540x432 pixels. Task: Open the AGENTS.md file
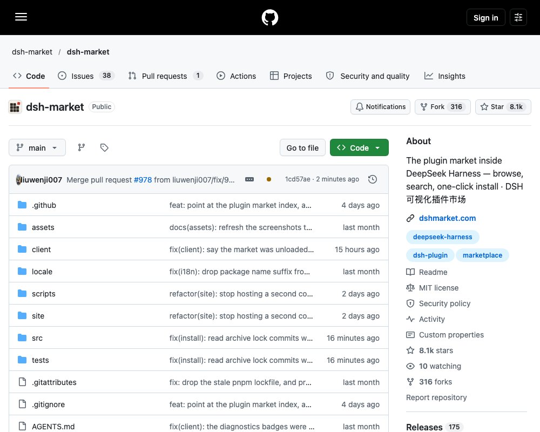(x=53, y=427)
